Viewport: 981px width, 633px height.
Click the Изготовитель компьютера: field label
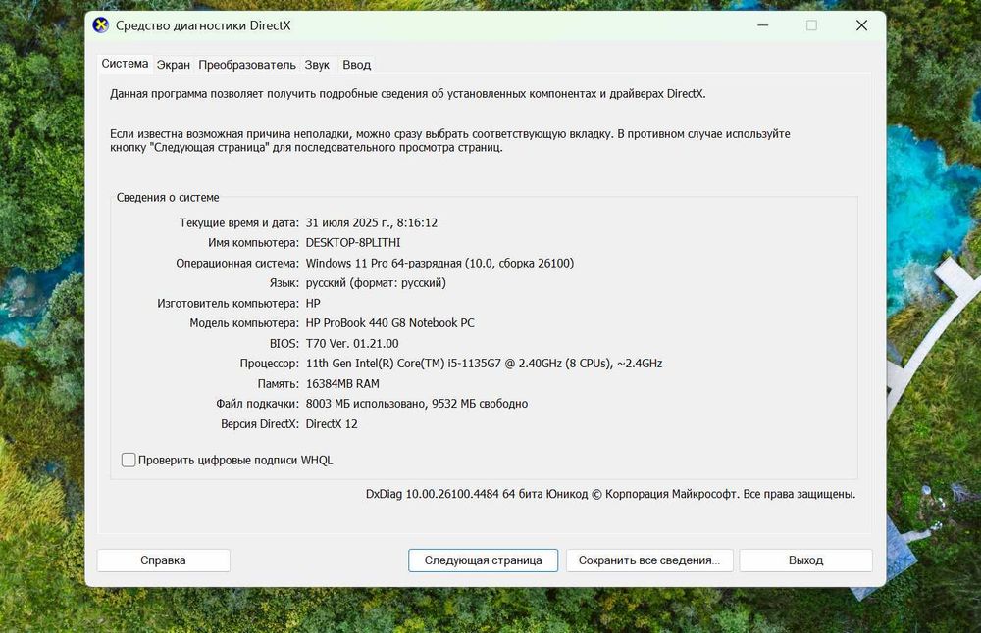tap(228, 303)
